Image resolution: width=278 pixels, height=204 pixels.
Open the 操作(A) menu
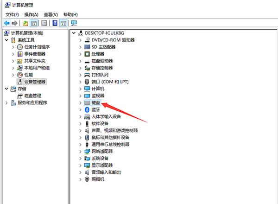tap(31, 14)
